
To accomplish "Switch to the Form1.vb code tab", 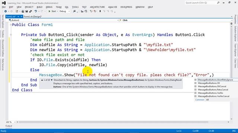I will (11, 17).
